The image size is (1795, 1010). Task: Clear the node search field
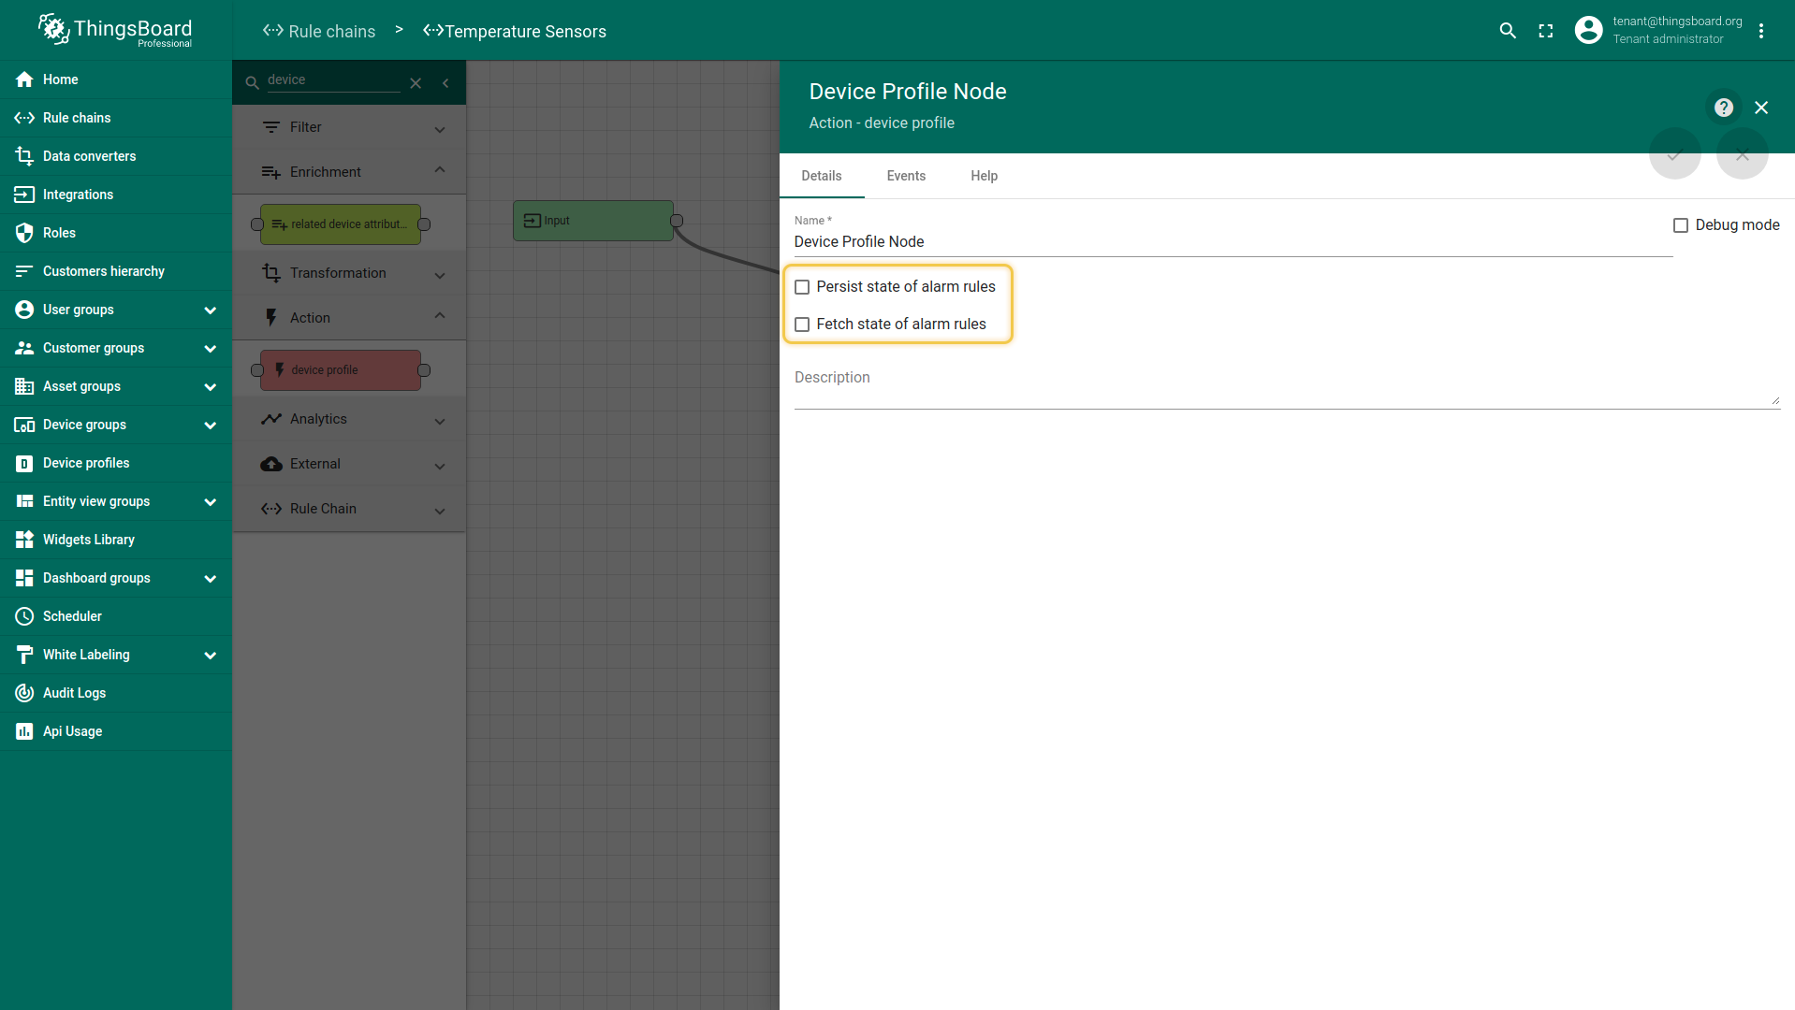click(416, 83)
